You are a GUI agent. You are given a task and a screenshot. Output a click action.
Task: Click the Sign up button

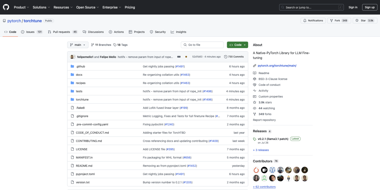(370, 7)
